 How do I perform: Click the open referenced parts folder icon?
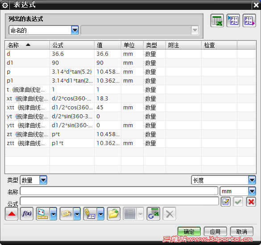click(114, 214)
